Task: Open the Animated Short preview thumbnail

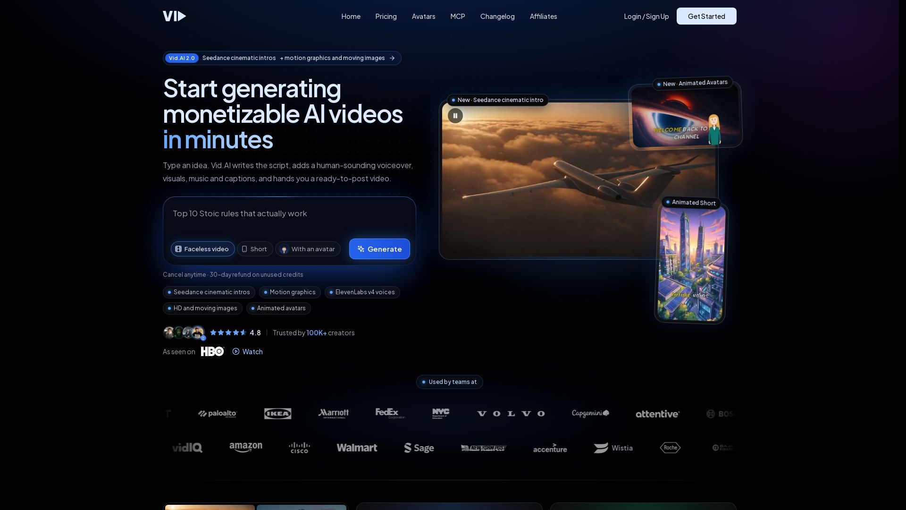Action: 691,263
